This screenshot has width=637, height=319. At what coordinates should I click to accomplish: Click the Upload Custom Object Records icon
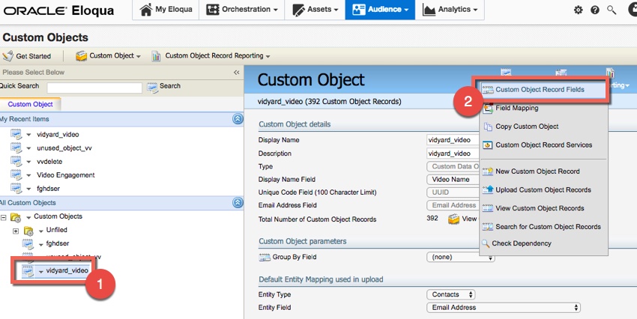point(488,189)
